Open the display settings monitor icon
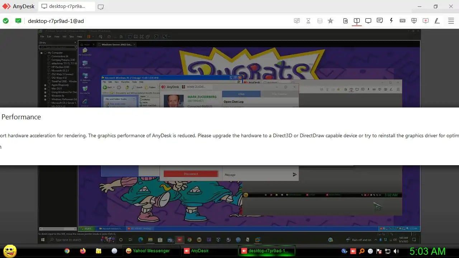Screen dimensions: 459x258 (368, 21)
